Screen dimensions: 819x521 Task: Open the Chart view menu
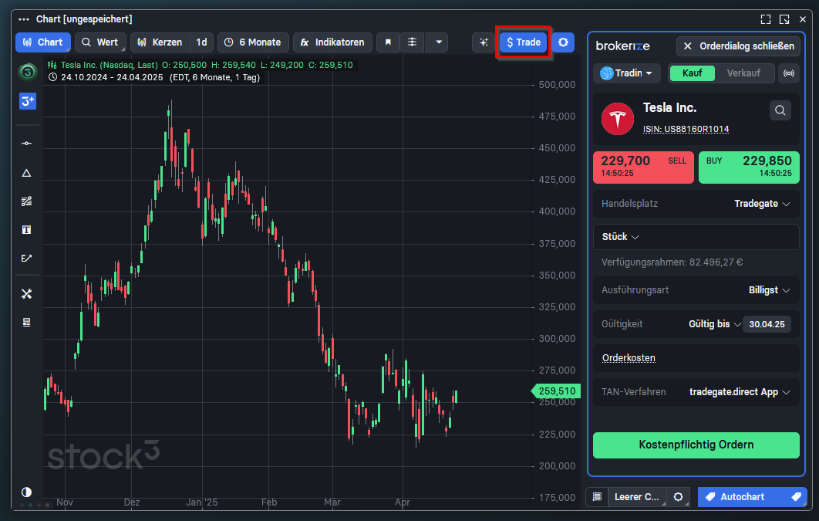(x=43, y=42)
